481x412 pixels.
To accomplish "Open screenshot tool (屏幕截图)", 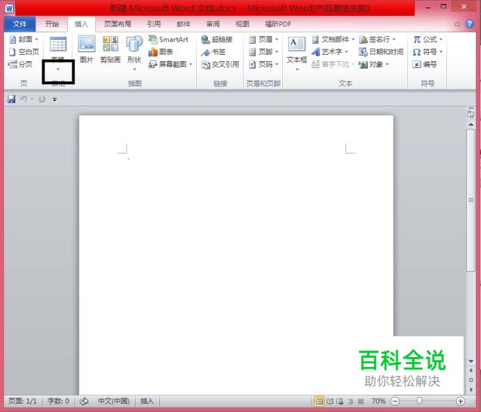I will pos(170,65).
